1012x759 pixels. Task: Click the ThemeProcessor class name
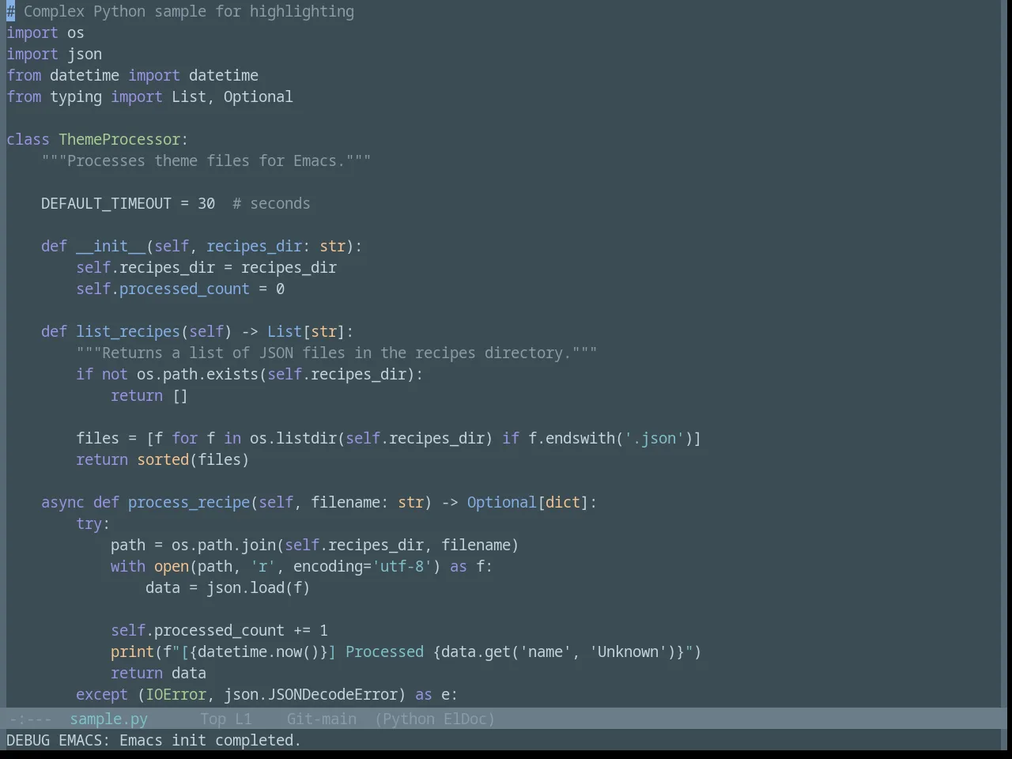(119, 139)
